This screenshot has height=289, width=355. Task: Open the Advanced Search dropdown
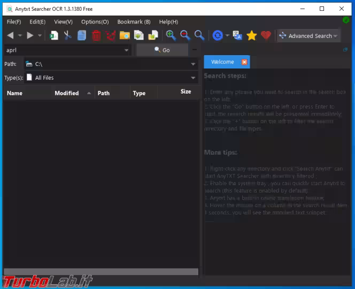[308, 36]
